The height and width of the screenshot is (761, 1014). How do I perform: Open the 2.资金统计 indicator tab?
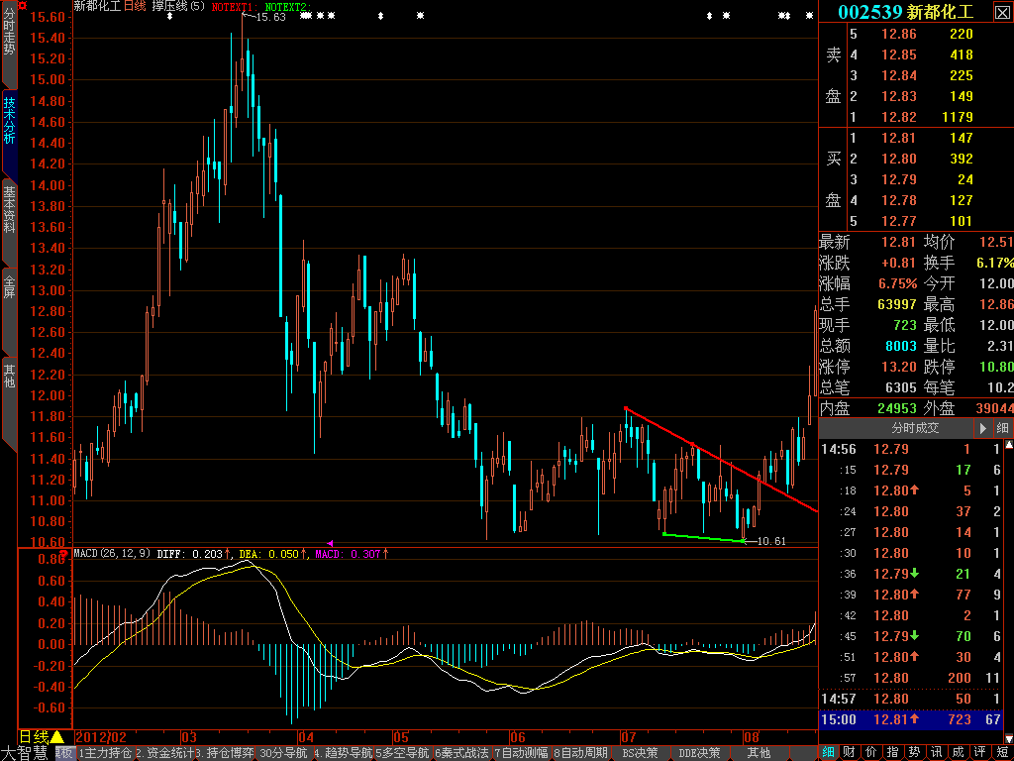pos(165,753)
